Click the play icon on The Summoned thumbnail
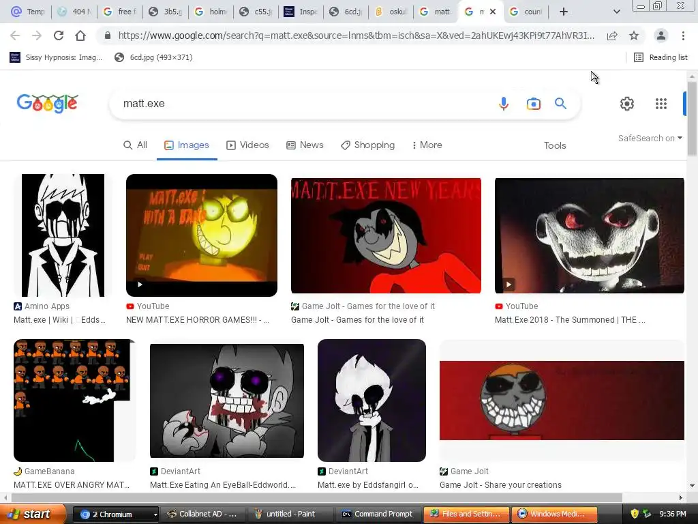This screenshot has width=698, height=524. pyautogui.click(x=509, y=284)
